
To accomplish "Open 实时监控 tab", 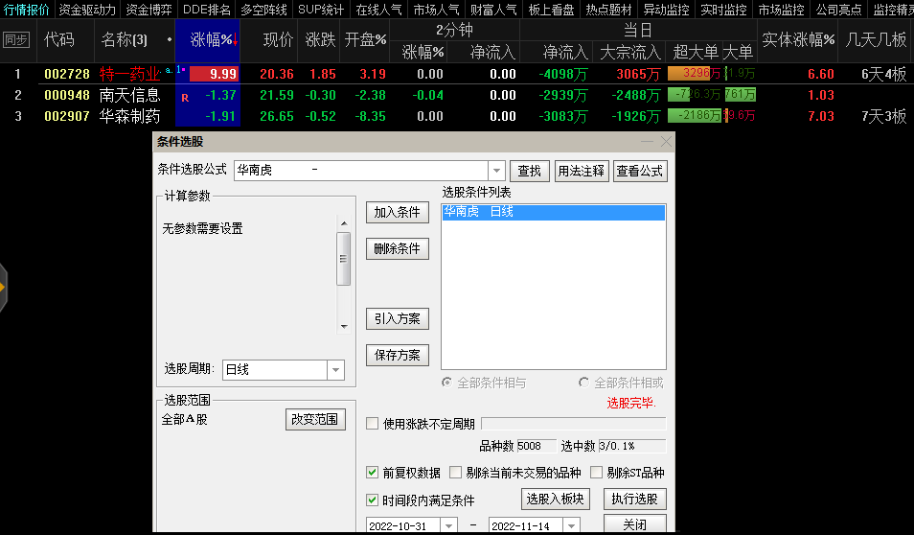I will [723, 10].
